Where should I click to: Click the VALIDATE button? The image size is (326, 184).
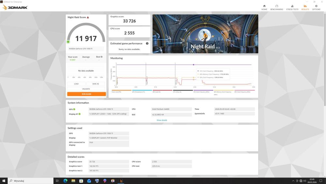point(86,89)
